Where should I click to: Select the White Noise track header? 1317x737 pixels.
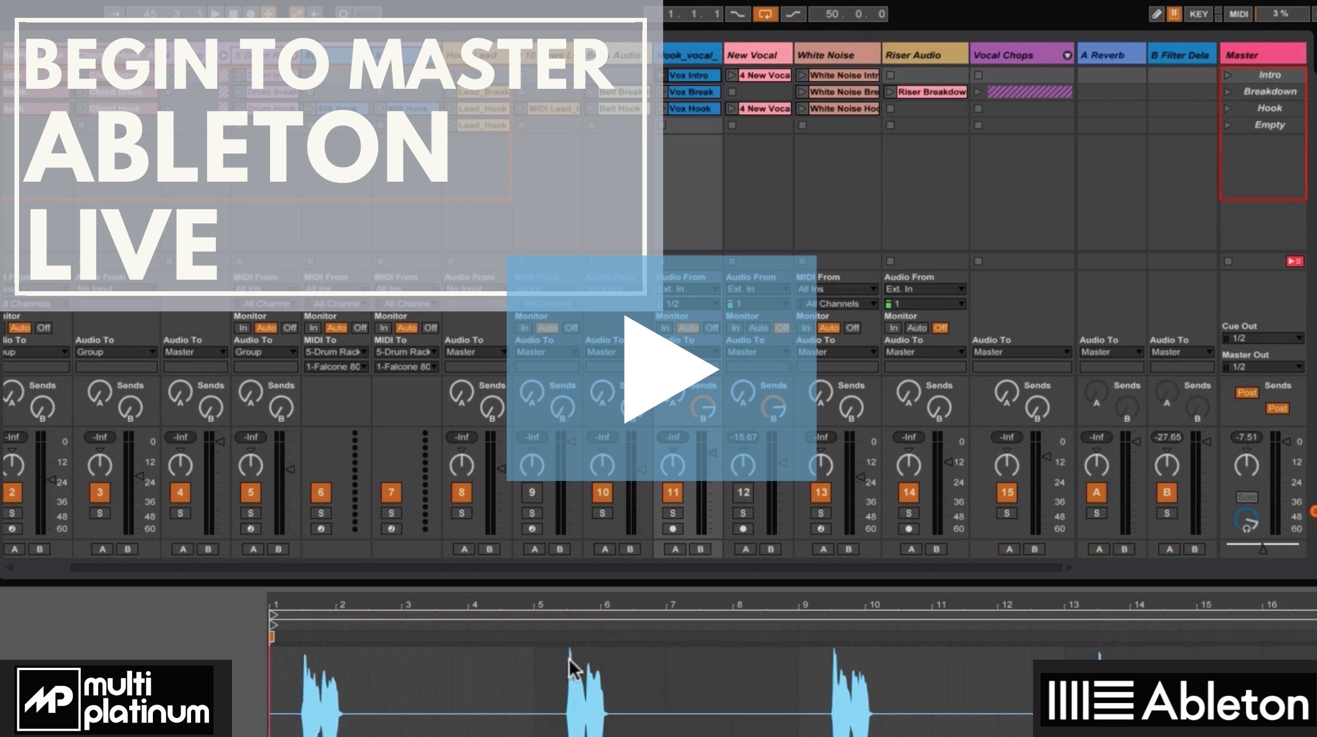pos(837,55)
